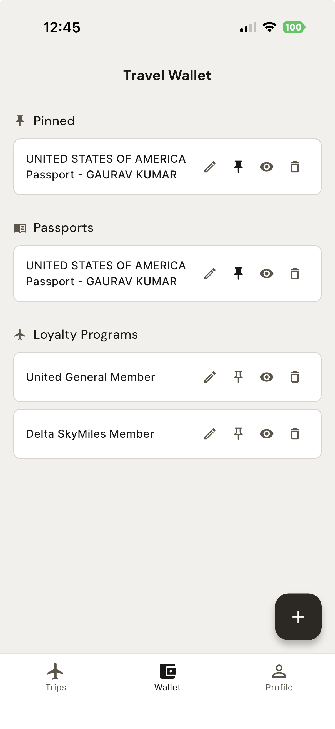Reveal United General Member details
335x729 pixels.
pyautogui.click(x=266, y=377)
